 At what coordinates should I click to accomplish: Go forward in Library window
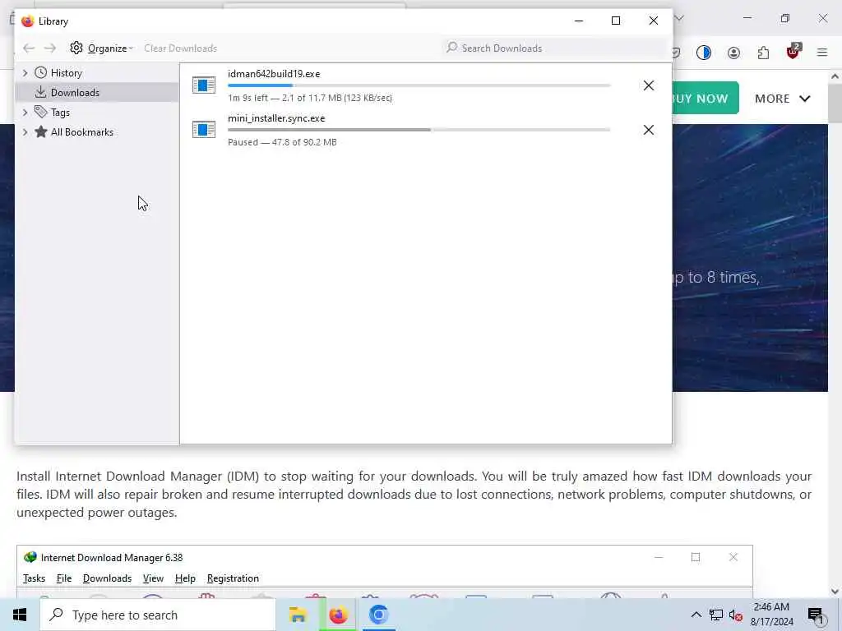50,48
